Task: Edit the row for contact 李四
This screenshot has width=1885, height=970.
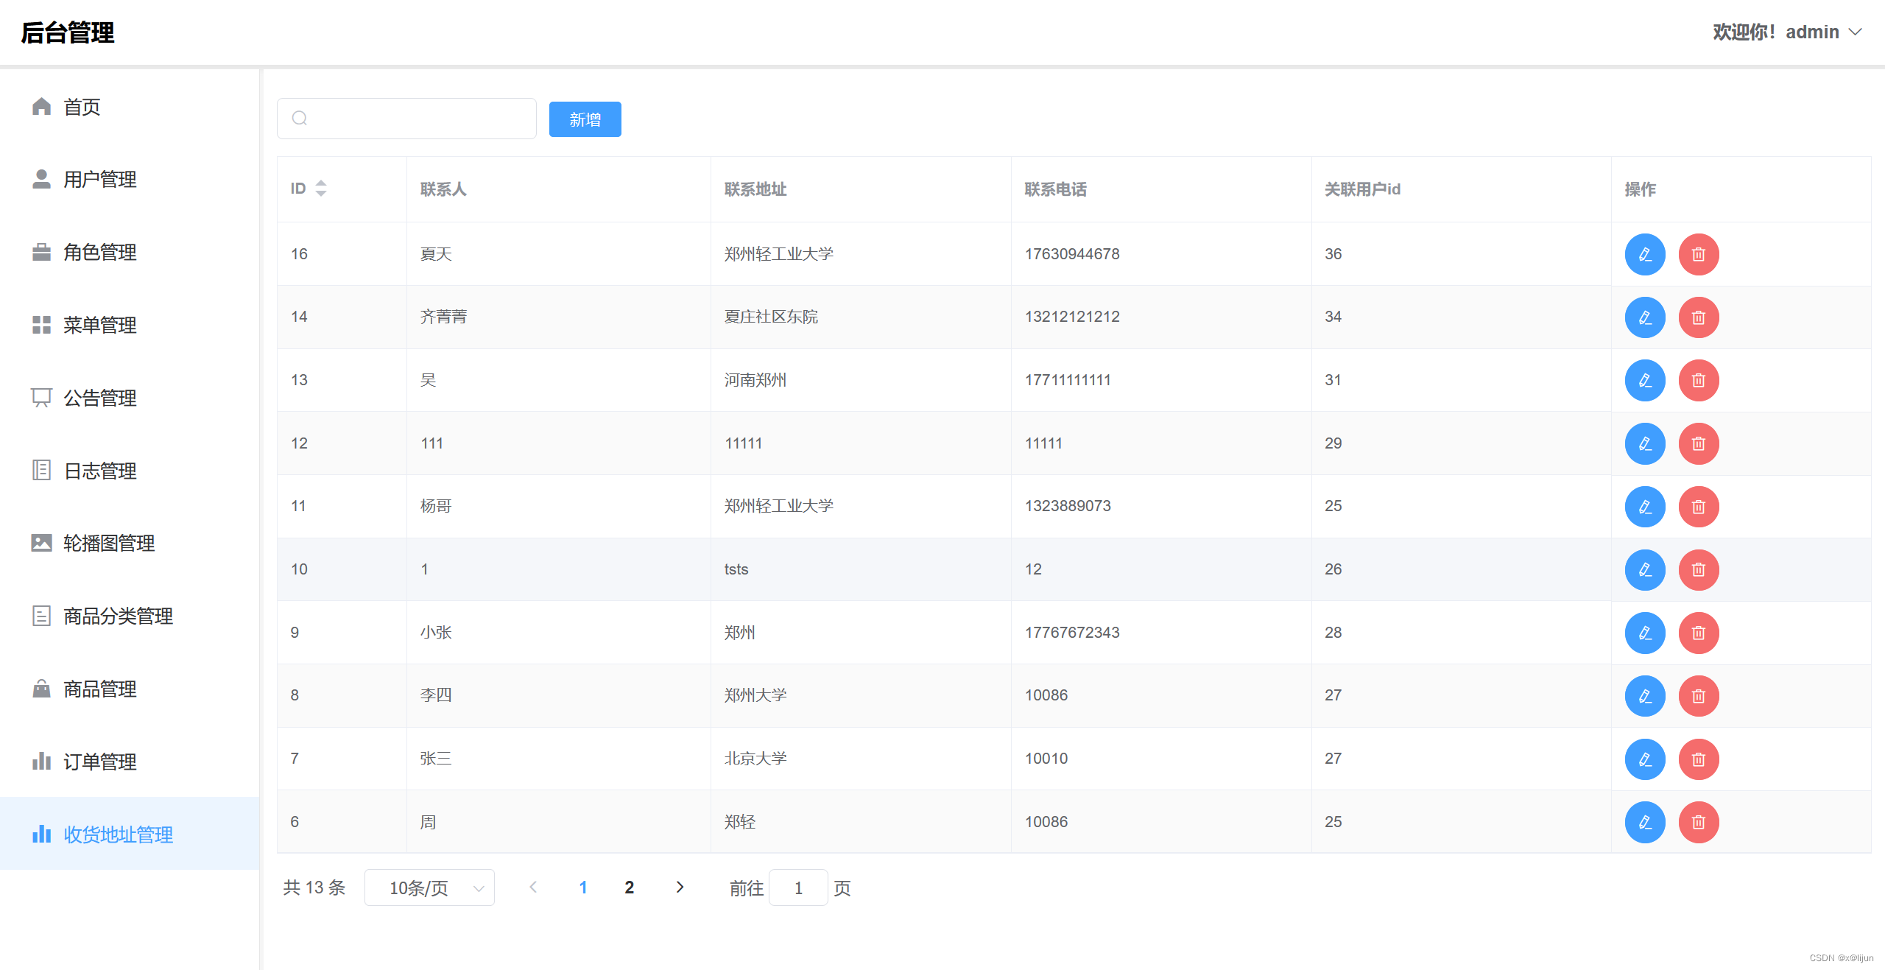Action: pyautogui.click(x=1645, y=695)
